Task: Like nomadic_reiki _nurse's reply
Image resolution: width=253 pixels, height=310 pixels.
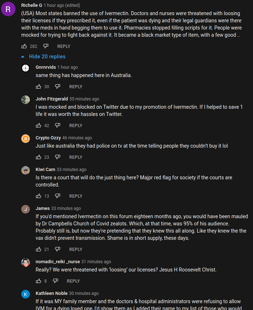Action: 39,281
